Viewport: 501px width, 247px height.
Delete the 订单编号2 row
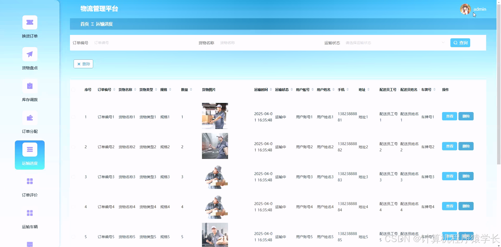466,146
